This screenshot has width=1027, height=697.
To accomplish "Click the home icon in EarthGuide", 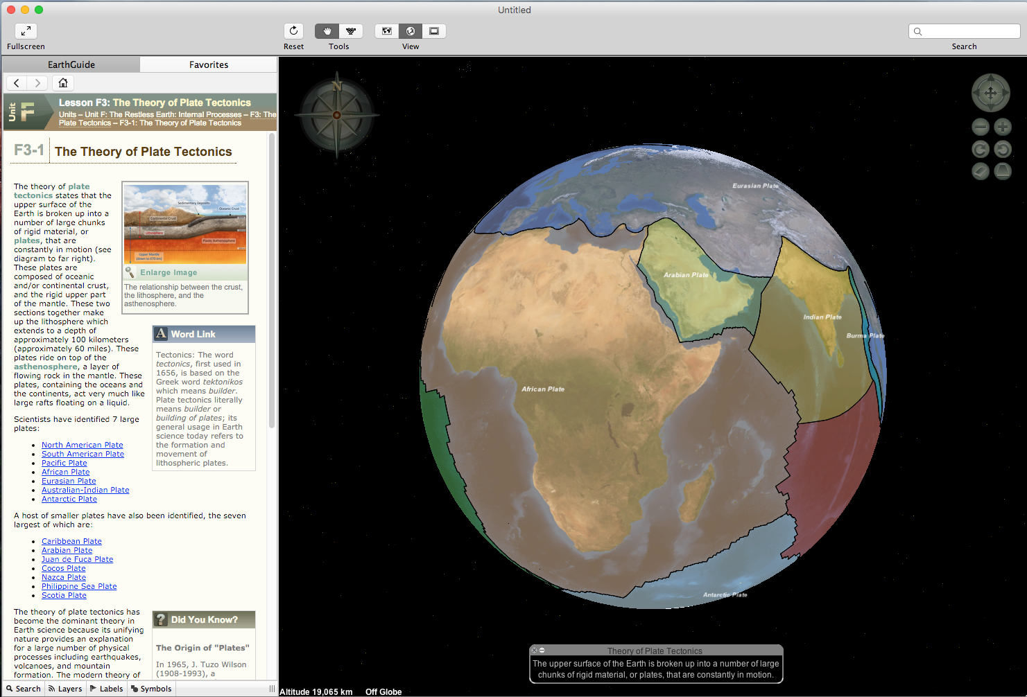I will click(x=63, y=83).
